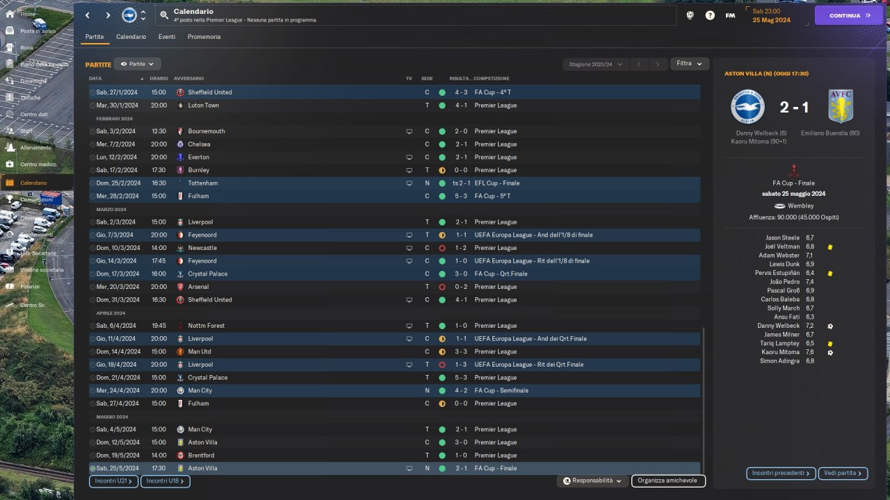
Task: Toggle the circle for Sab, 25/5/2024 row
Action: tap(92, 469)
